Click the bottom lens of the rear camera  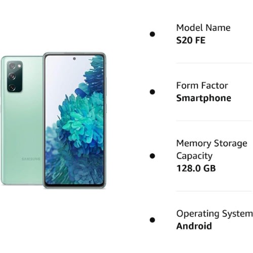(x=12, y=88)
